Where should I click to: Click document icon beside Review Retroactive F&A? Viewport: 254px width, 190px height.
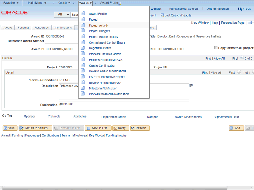(x=83, y=82)
